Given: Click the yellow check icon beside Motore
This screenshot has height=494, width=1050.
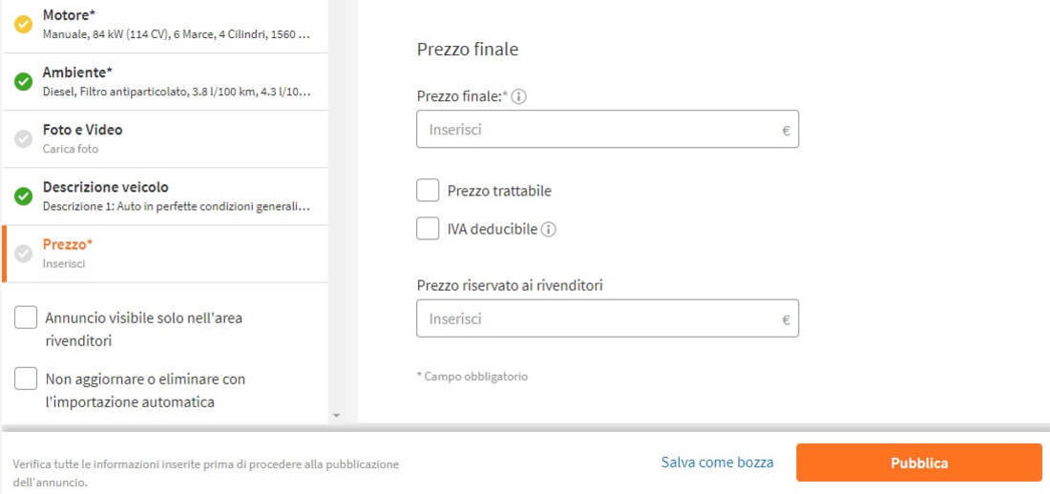Looking at the screenshot, I should (x=24, y=25).
